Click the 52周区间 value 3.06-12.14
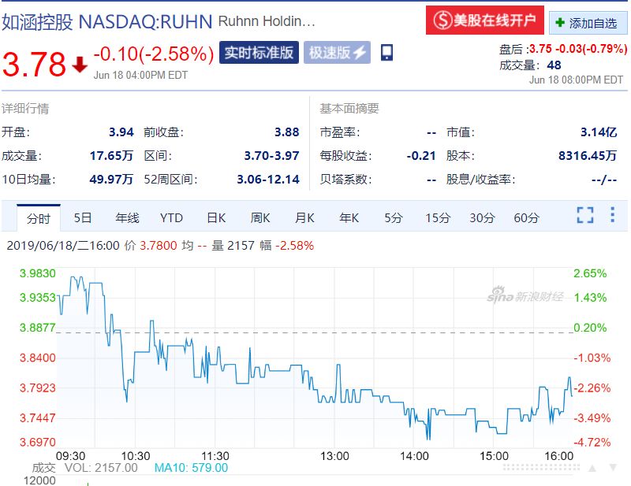 click(x=268, y=179)
